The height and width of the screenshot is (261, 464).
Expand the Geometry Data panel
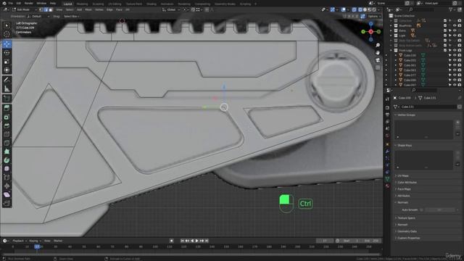tap(407, 231)
